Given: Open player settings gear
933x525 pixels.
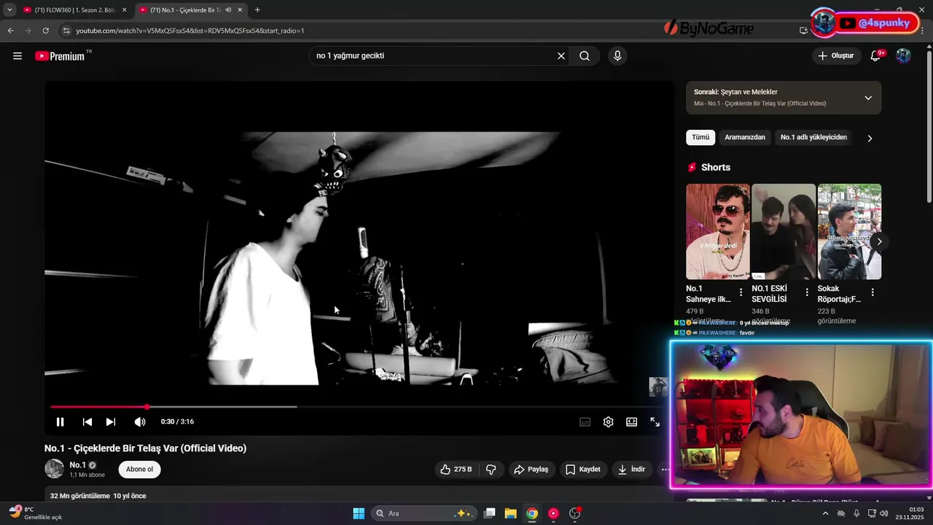Looking at the screenshot, I should click(608, 422).
